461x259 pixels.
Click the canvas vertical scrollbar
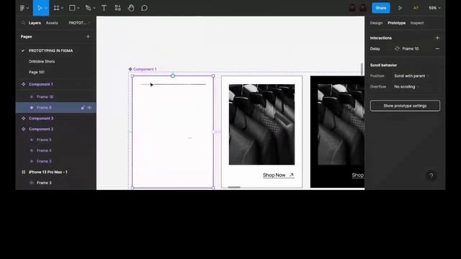pyautogui.click(x=362, y=69)
